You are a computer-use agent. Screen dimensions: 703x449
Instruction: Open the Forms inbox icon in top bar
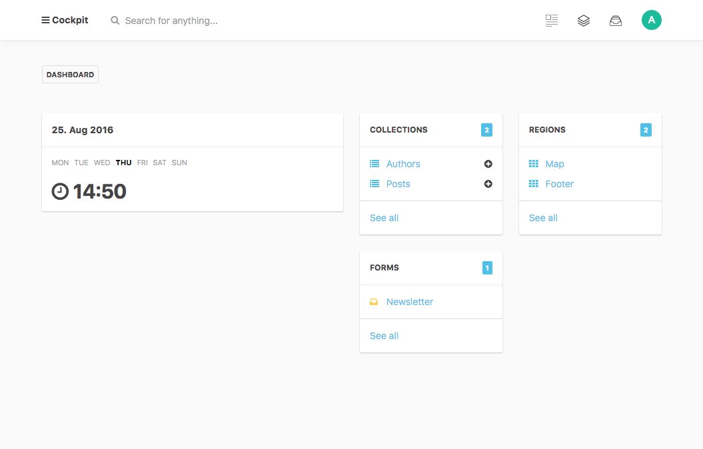coord(615,20)
